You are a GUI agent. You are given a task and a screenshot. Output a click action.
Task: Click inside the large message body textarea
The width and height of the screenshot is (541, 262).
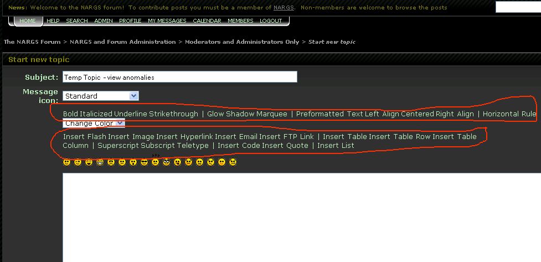coord(299,216)
